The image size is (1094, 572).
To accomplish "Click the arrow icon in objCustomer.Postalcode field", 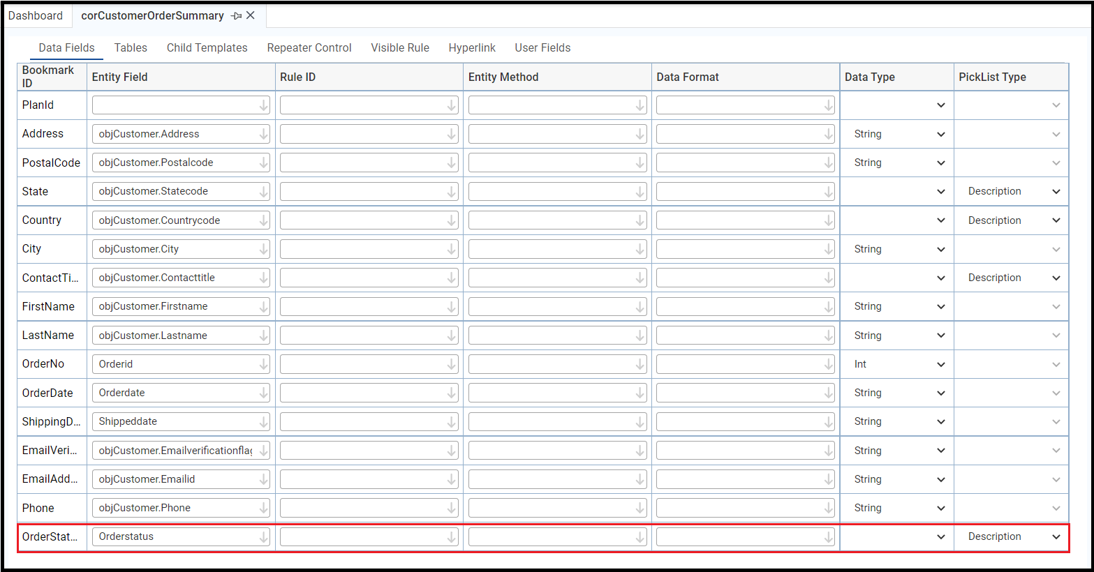I will (264, 163).
